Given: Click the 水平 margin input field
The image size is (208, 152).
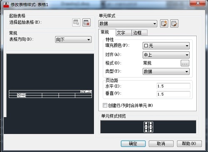Looking at the screenshot, I should pyautogui.click(x=173, y=86).
